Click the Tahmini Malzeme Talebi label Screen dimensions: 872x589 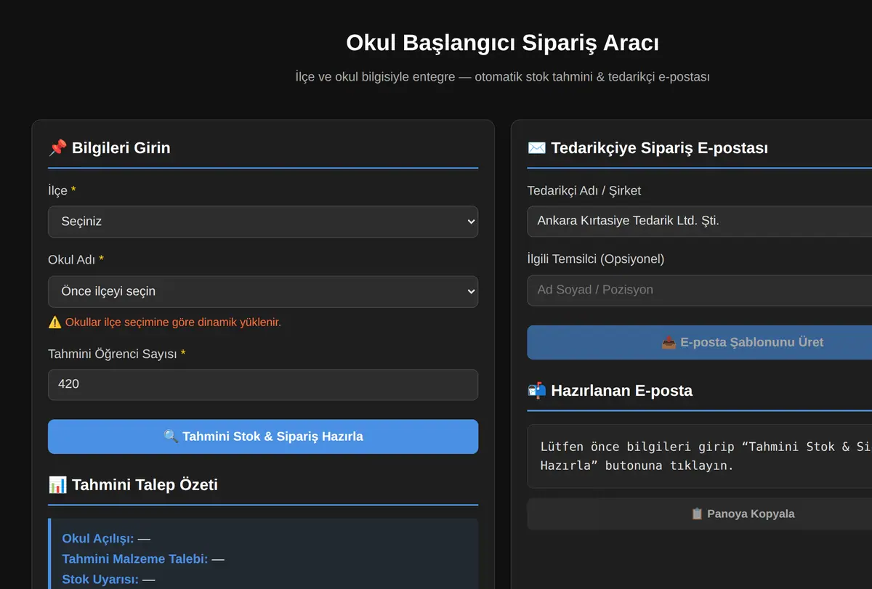click(x=135, y=559)
